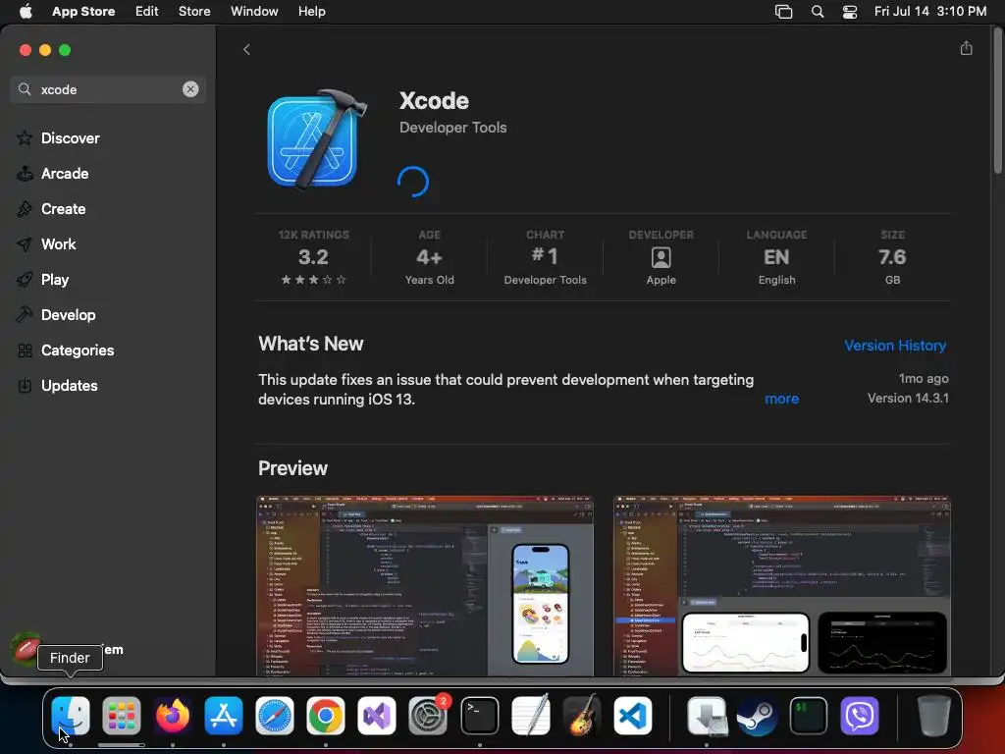Click the Version 14.3.1 text

[x=908, y=399]
